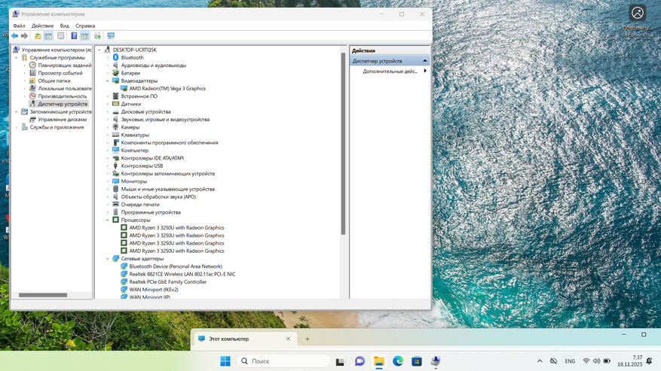
Task: Collapse the Видеоадаптеры category
Action: (x=108, y=81)
